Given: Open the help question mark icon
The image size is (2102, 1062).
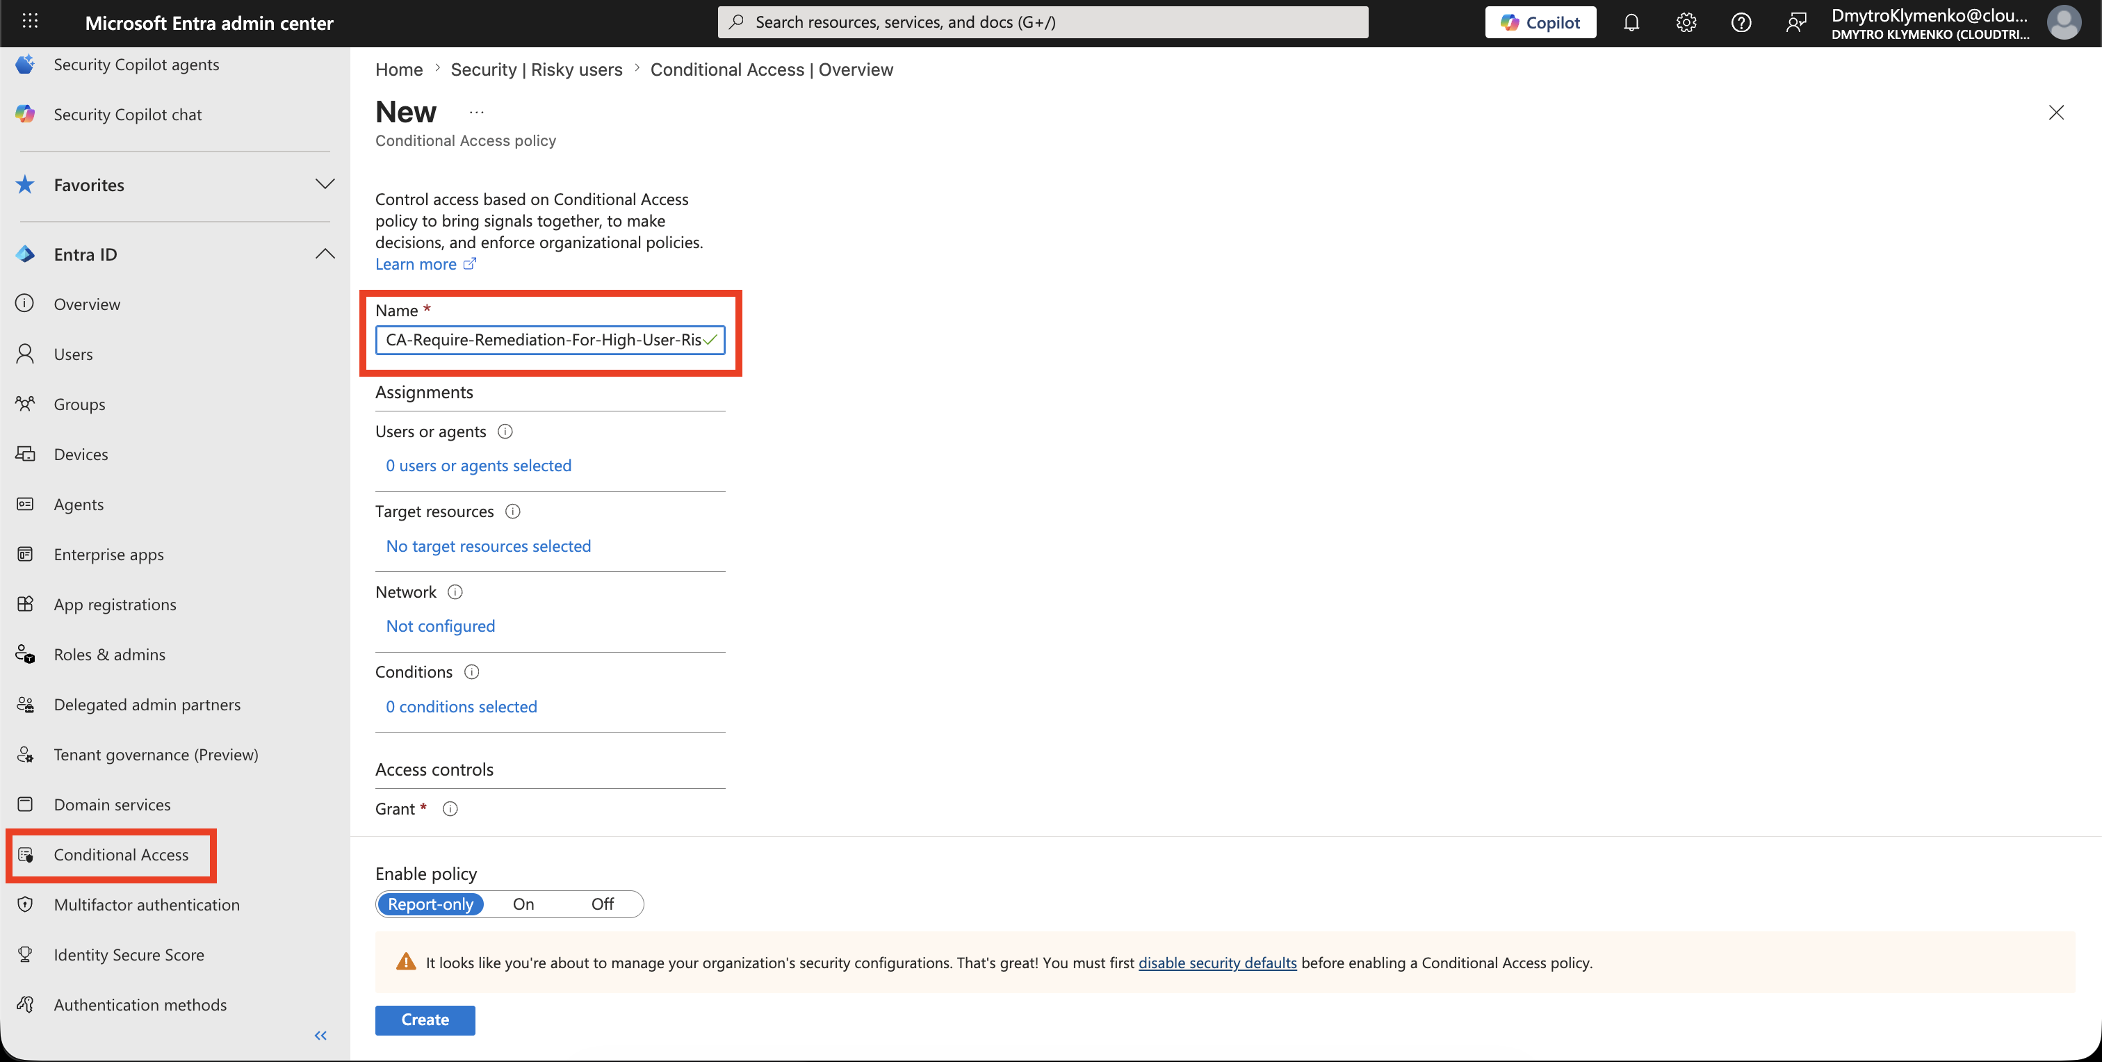Looking at the screenshot, I should (1741, 23).
